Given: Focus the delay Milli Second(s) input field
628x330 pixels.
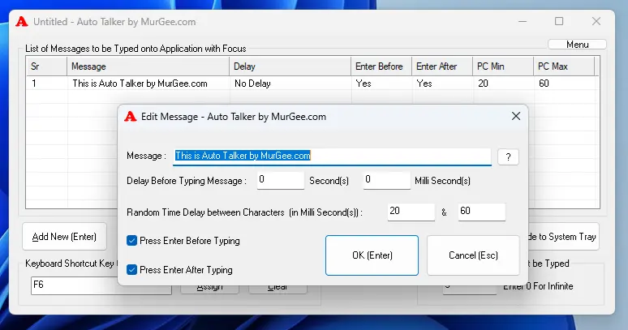Looking at the screenshot, I should point(386,180).
